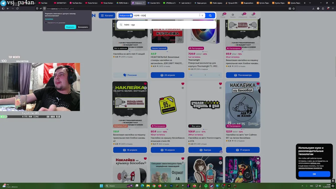Image resolution: width=336 pixels, height=189 pixels.
Task: Reload the page in browser toolbar
Action: [x=17, y=8]
